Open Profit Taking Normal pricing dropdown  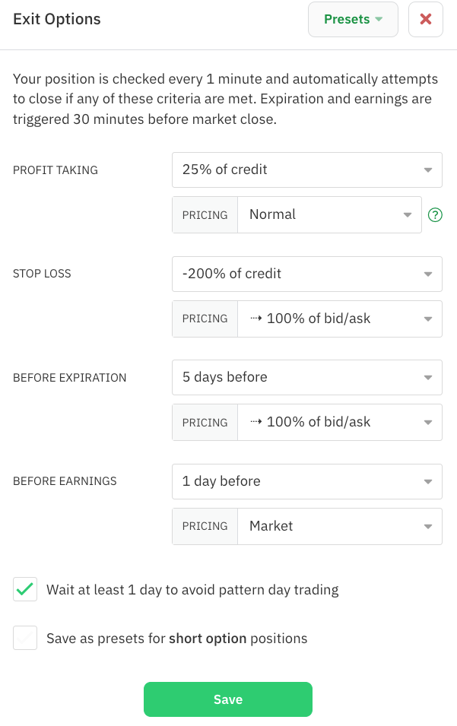pos(329,215)
